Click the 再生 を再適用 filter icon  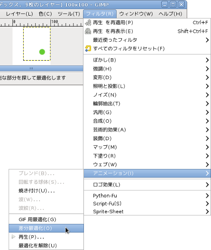pos(88,23)
